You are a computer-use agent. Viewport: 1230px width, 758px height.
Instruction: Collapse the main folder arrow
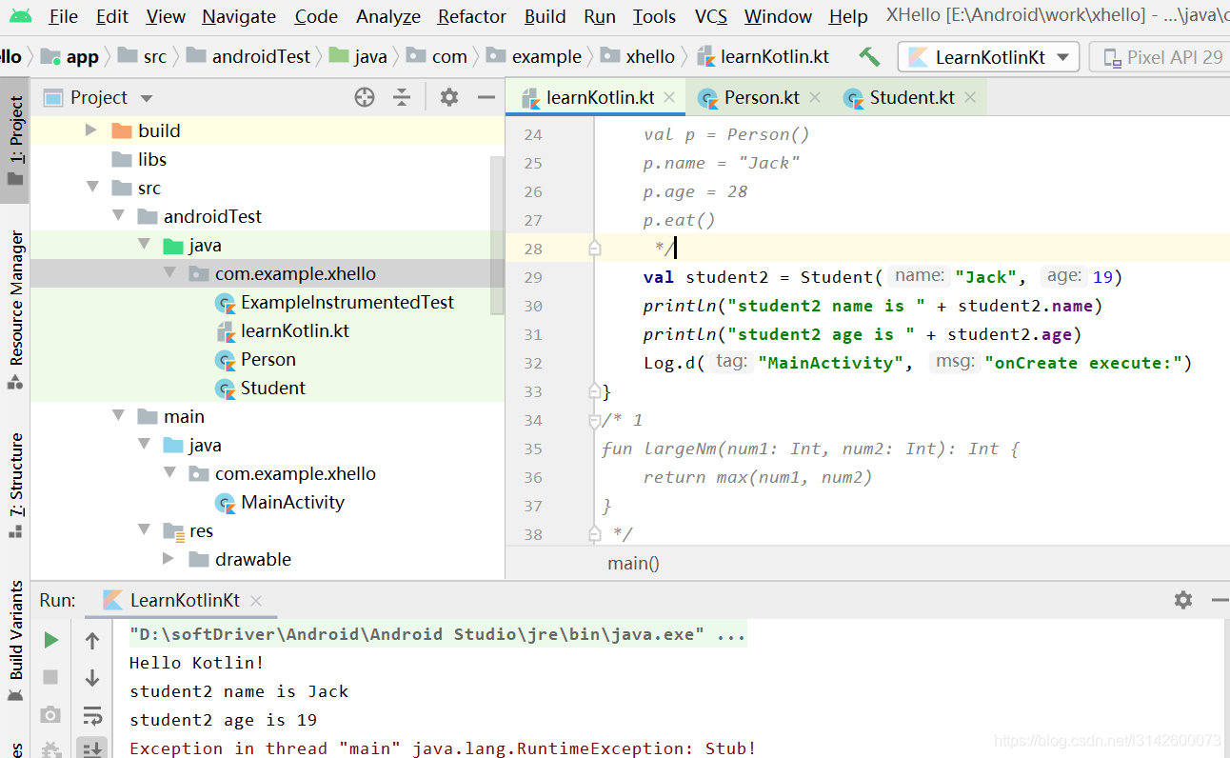[118, 416]
